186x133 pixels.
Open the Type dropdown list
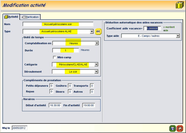click(x=92, y=32)
